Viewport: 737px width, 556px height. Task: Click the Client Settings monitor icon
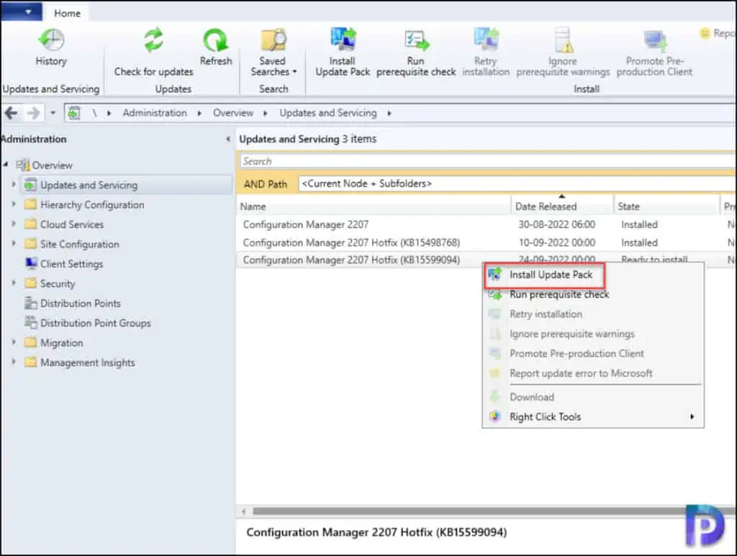point(31,263)
